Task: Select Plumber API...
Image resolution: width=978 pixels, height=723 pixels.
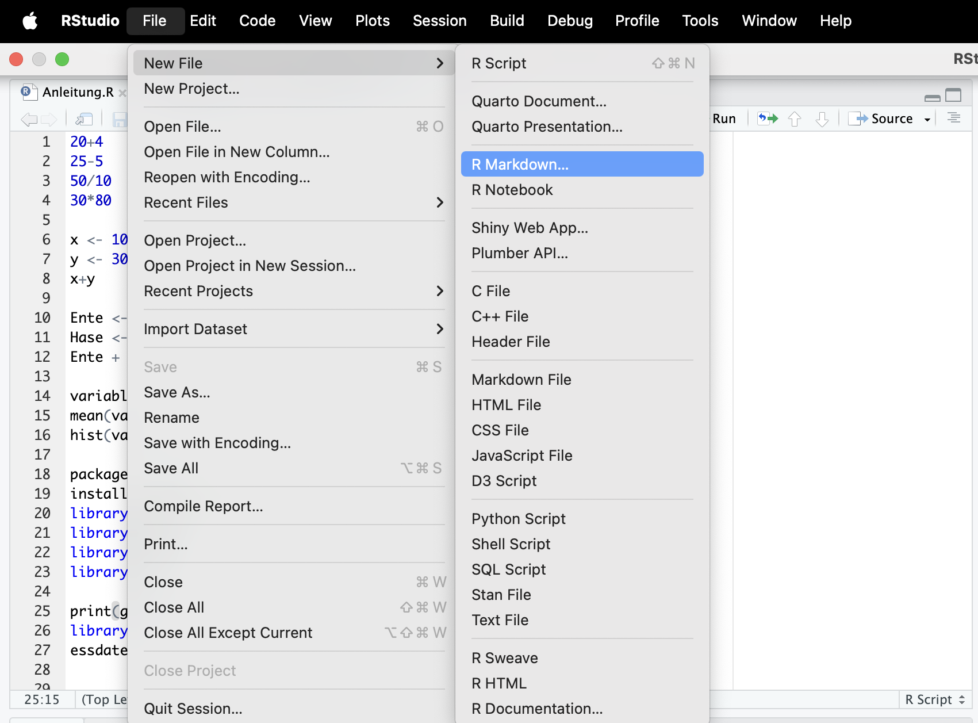Action: [582, 253]
